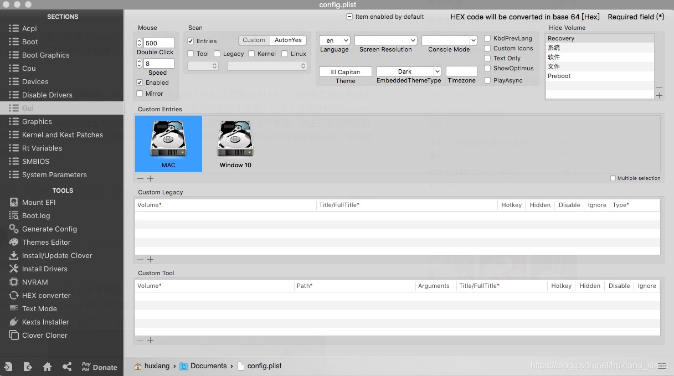Click the share icon in bottom toolbar
The width and height of the screenshot is (674, 376).
click(67, 367)
